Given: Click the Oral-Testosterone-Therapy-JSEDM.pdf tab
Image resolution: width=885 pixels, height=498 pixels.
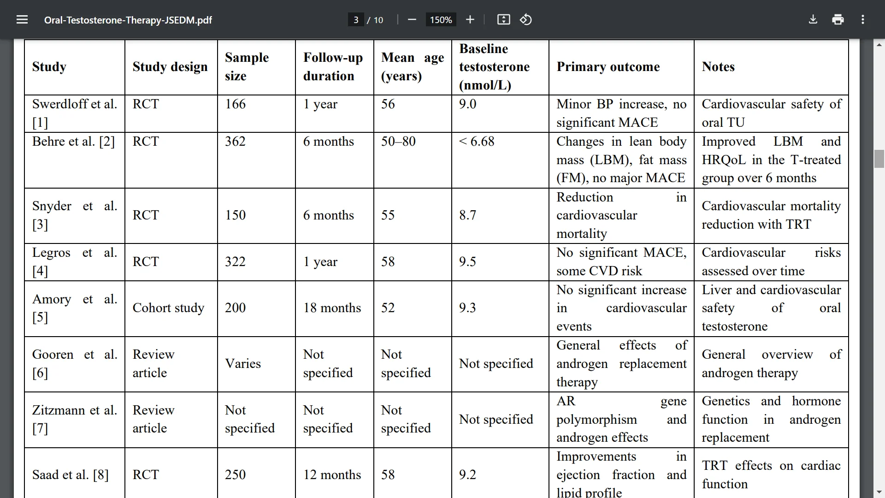Looking at the screenshot, I should [128, 20].
